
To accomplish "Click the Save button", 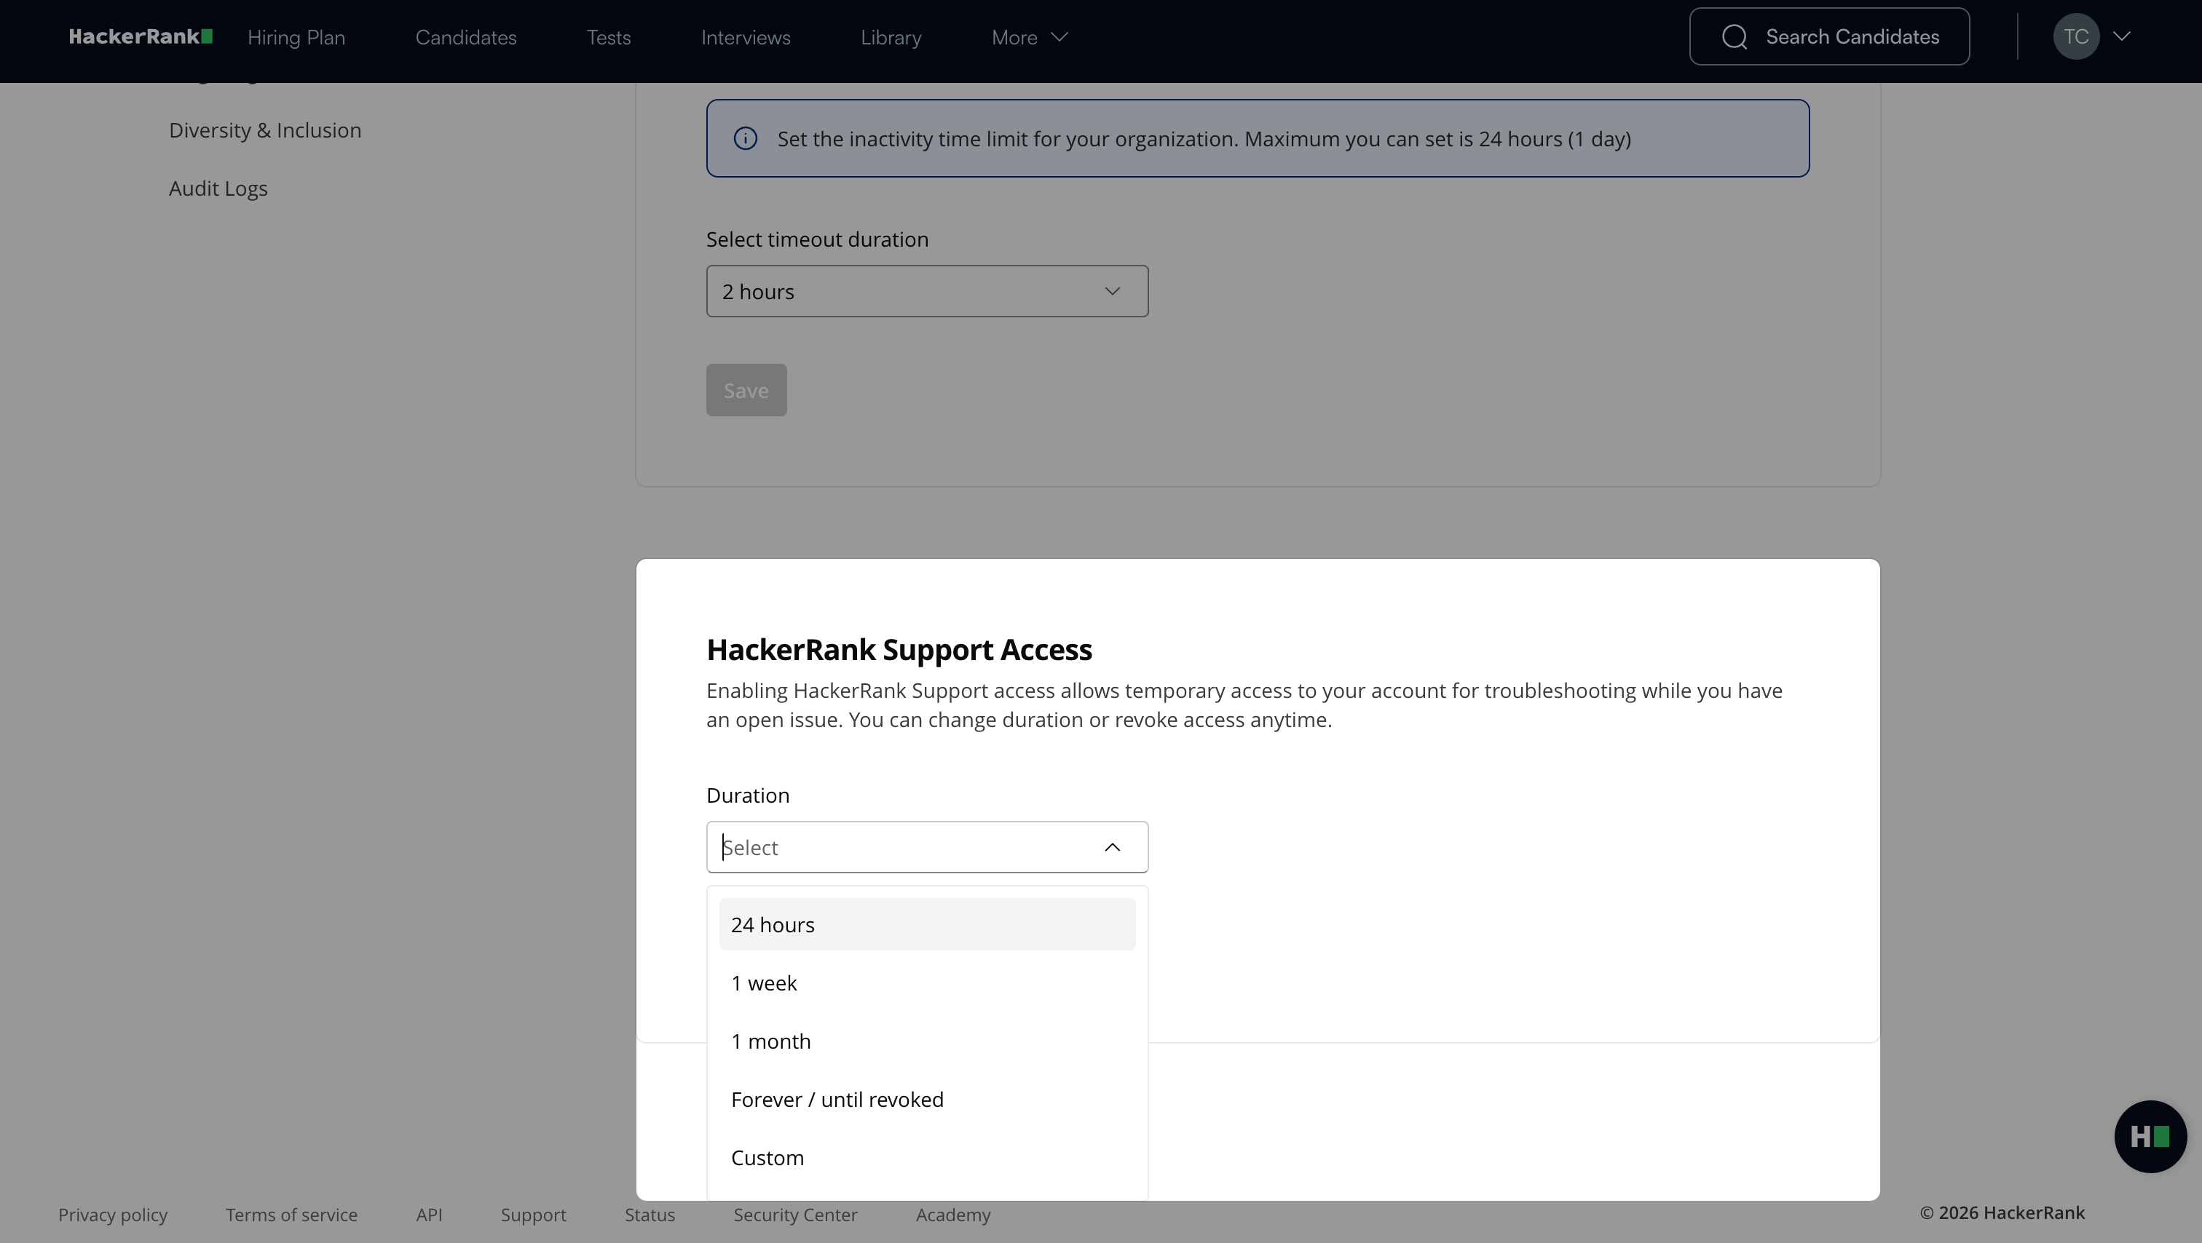I will pyautogui.click(x=746, y=390).
